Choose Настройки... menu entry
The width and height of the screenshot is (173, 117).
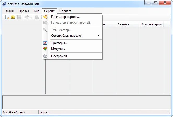72,56
